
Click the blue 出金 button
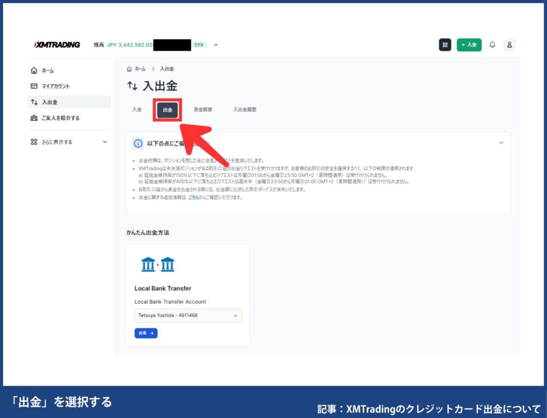click(x=146, y=333)
